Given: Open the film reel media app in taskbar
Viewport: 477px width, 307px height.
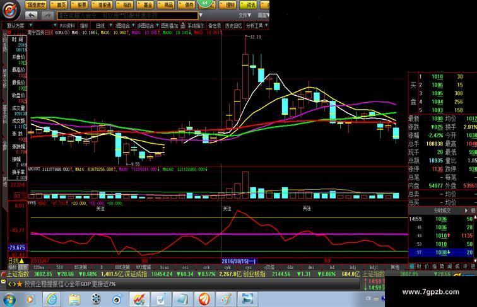Looking at the screenshot, I should pyautogui.click(x=96, y=299).
